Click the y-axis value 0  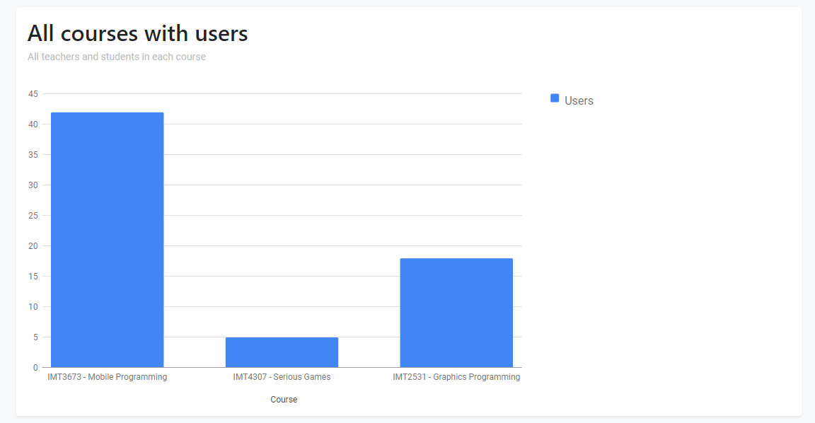pyautogui.click(x=36, y=367)
